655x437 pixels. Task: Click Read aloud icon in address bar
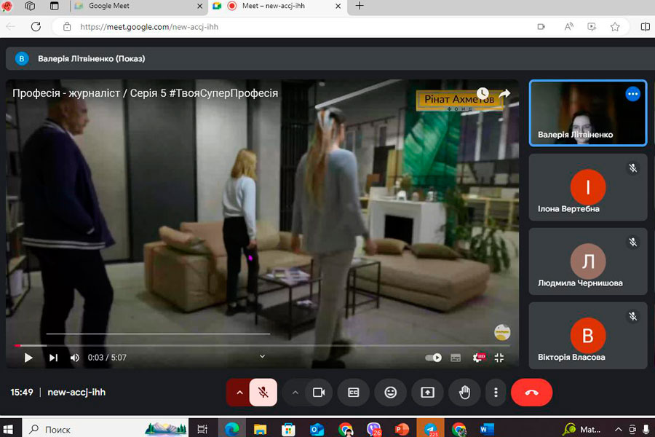point(568,27)
